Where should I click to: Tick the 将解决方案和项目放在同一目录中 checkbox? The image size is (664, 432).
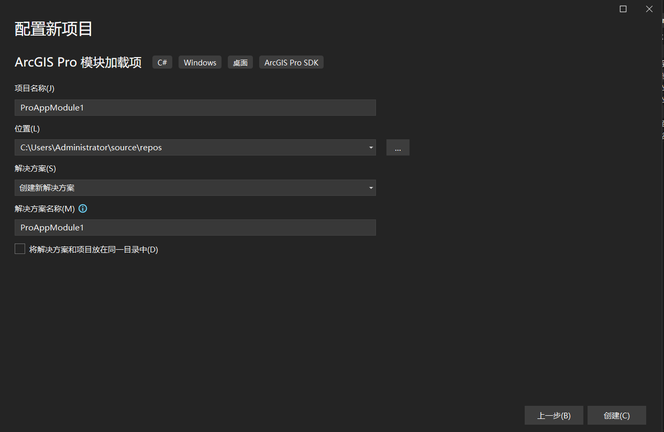[20, 249]
